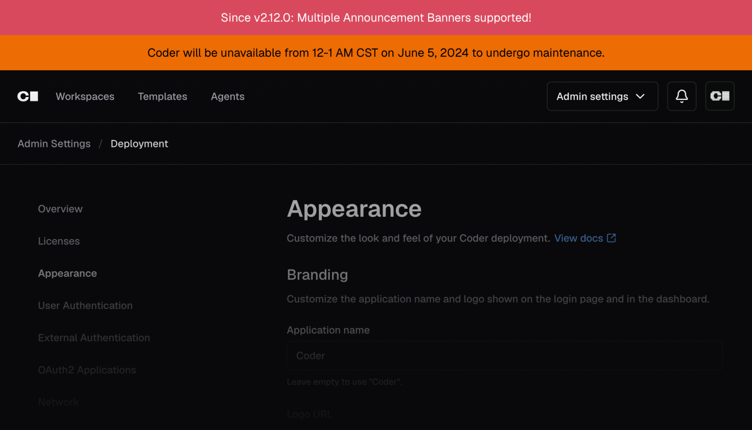Open the user avatar menu
The height and width of the screenshot is (430, 752).
coord(720,96)
